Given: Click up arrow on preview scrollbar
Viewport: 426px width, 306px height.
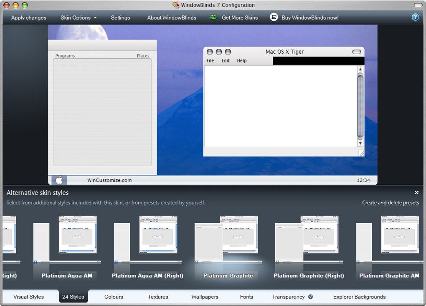Looking at the screenshot, I should (x=360, y=69).
